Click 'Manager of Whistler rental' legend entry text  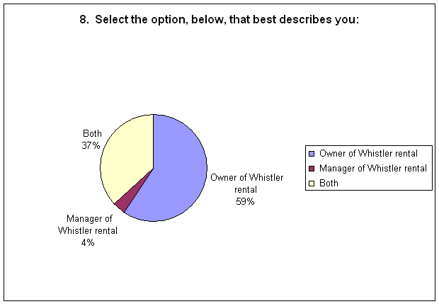pyautogui.click(x=373, y=168)
